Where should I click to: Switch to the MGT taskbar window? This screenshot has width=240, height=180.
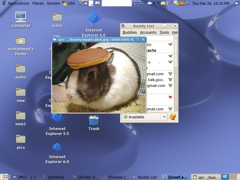26,177
